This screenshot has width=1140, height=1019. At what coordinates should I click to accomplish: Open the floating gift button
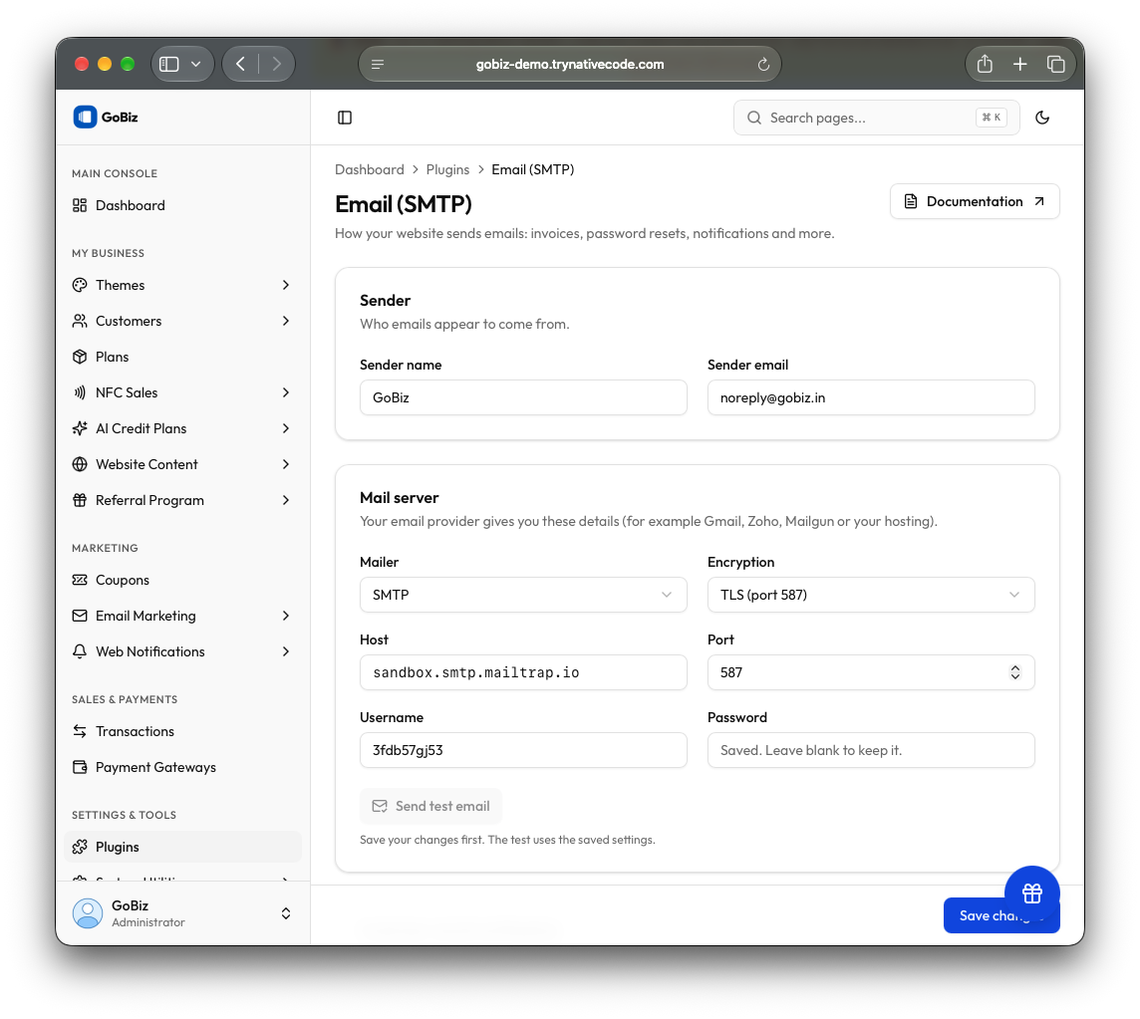[x=1031, y=893]
